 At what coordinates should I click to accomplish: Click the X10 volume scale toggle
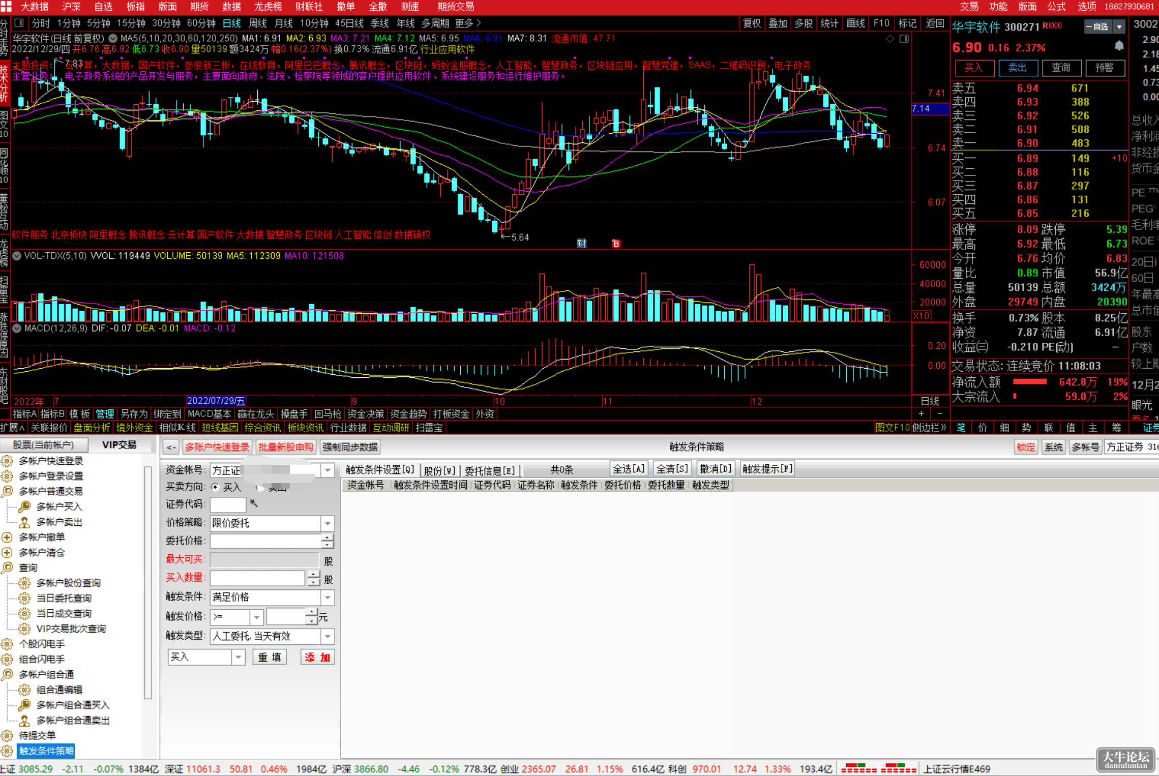tap(921, 316)
